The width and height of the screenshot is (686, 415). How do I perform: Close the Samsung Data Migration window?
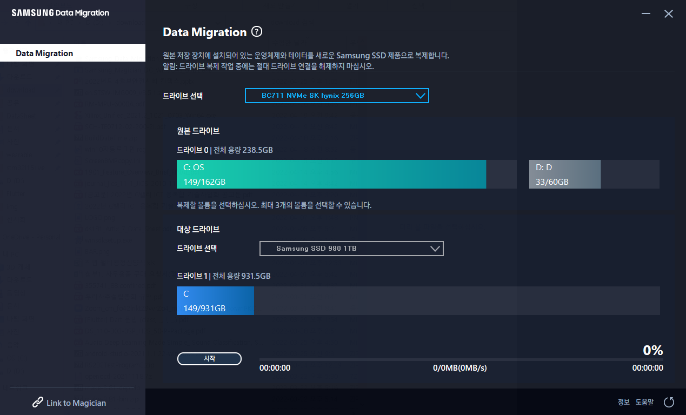tap(669, 14)
